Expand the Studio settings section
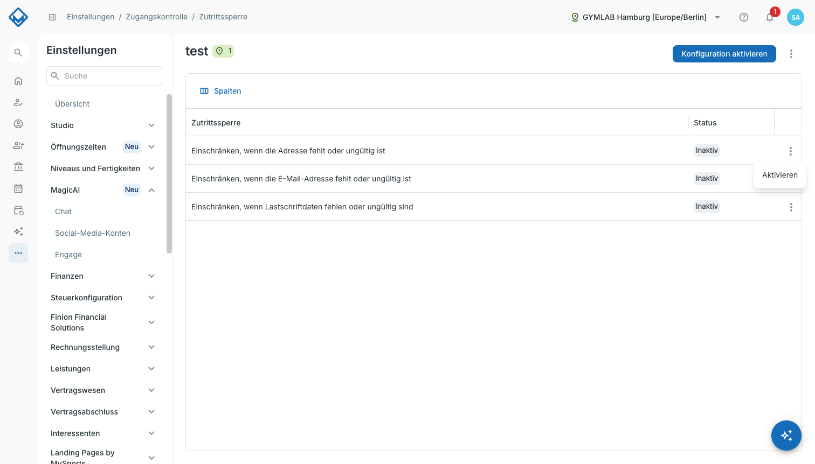 pos(102,125)
